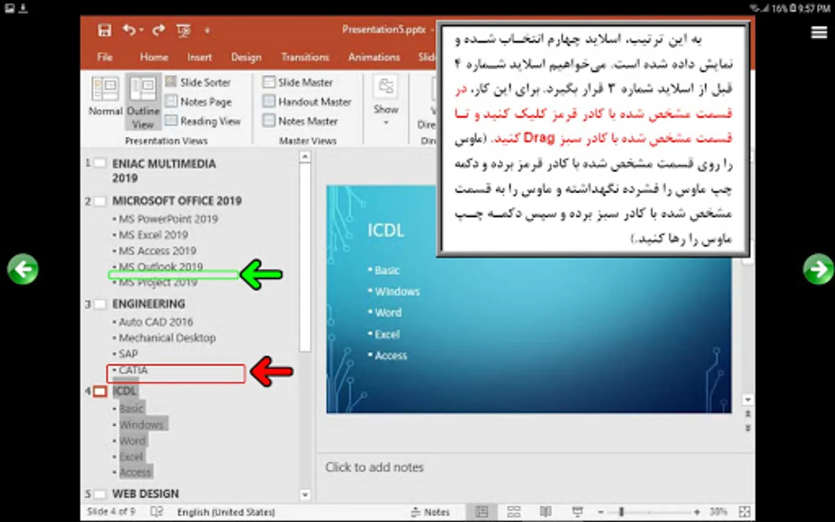The height and width of the screenshot is (522, 835).
Task: Click Mechanical Desktop outline bullet
Action: (167, 338)
